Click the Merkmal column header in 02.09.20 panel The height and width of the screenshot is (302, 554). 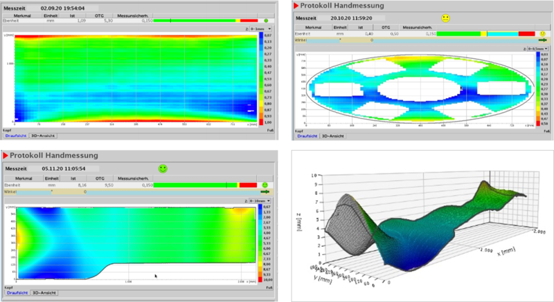click(x=22, y=15)
